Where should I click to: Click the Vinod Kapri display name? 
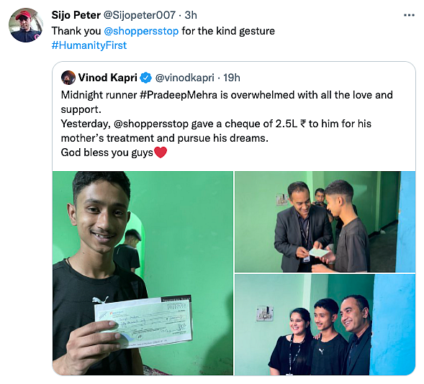pyautogui.click(x=108, y=78)
